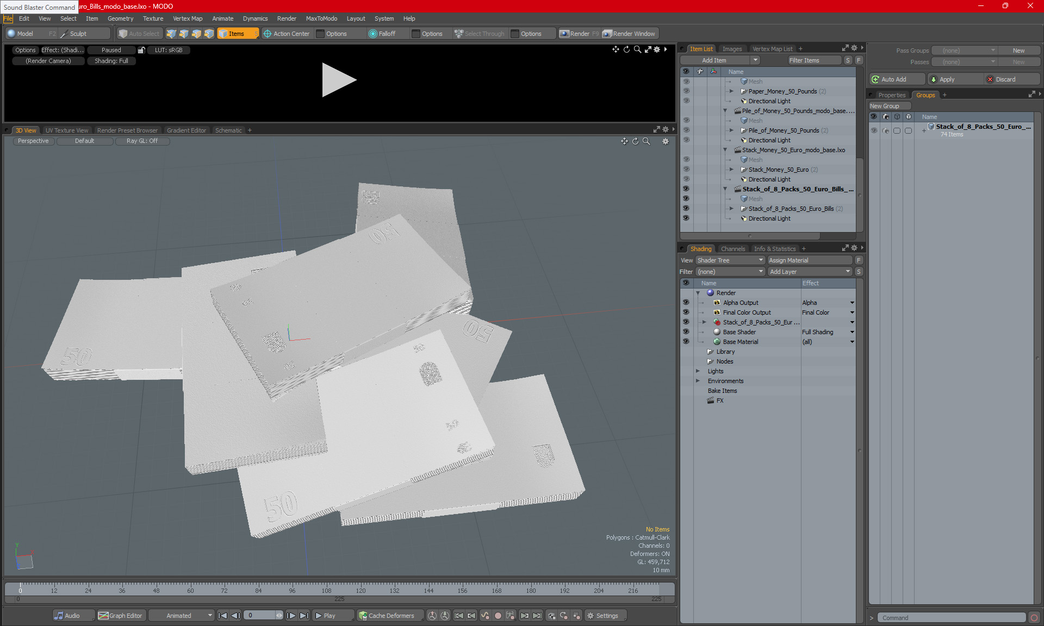Toggle eye for group Stack_of_8_Packs_50_Euro
The width and height of the screenshot is (1044, 626).
tap(874, 130)
